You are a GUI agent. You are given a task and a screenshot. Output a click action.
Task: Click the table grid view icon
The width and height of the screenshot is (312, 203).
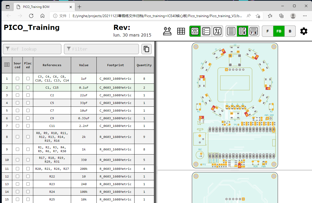(x=181, y=31)
